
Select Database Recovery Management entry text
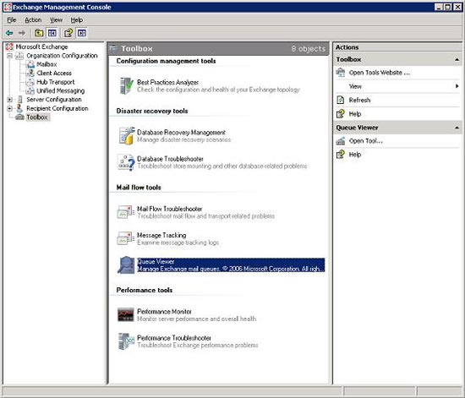click(x=181, y=133)
